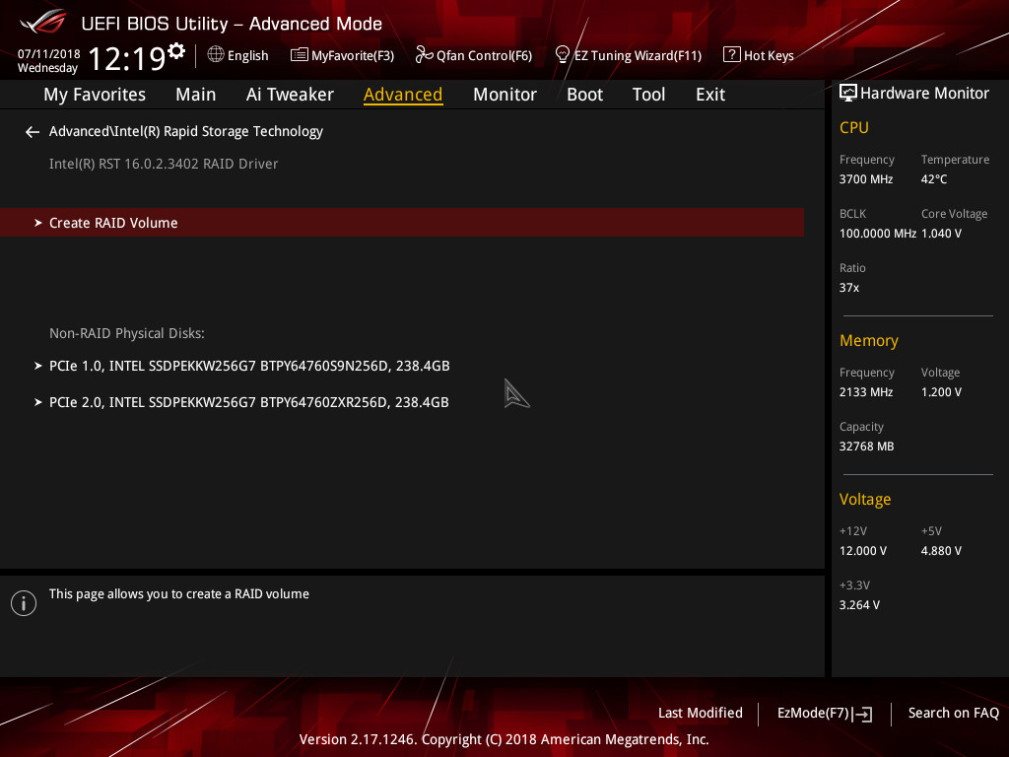This screenshot has width=1009, height=757.
Task: Click the Hot Keys question mark icon
Action: tap(732, 55)
